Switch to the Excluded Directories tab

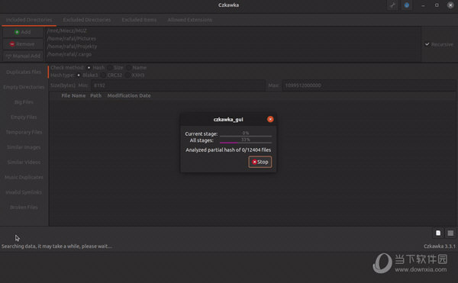(x=87, y=20)
